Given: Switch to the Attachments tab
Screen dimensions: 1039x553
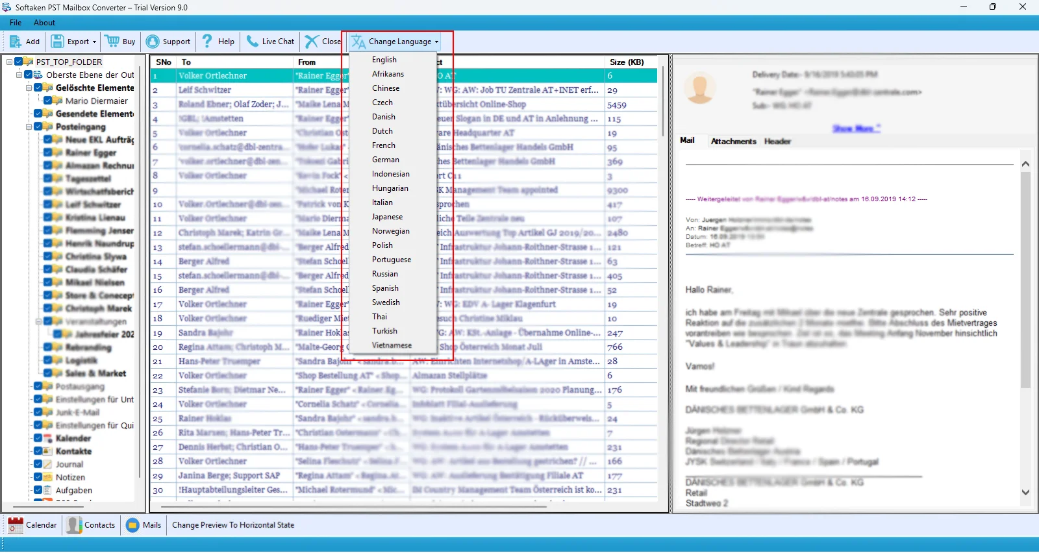Looking at the screenshot, I should (733, 141).
